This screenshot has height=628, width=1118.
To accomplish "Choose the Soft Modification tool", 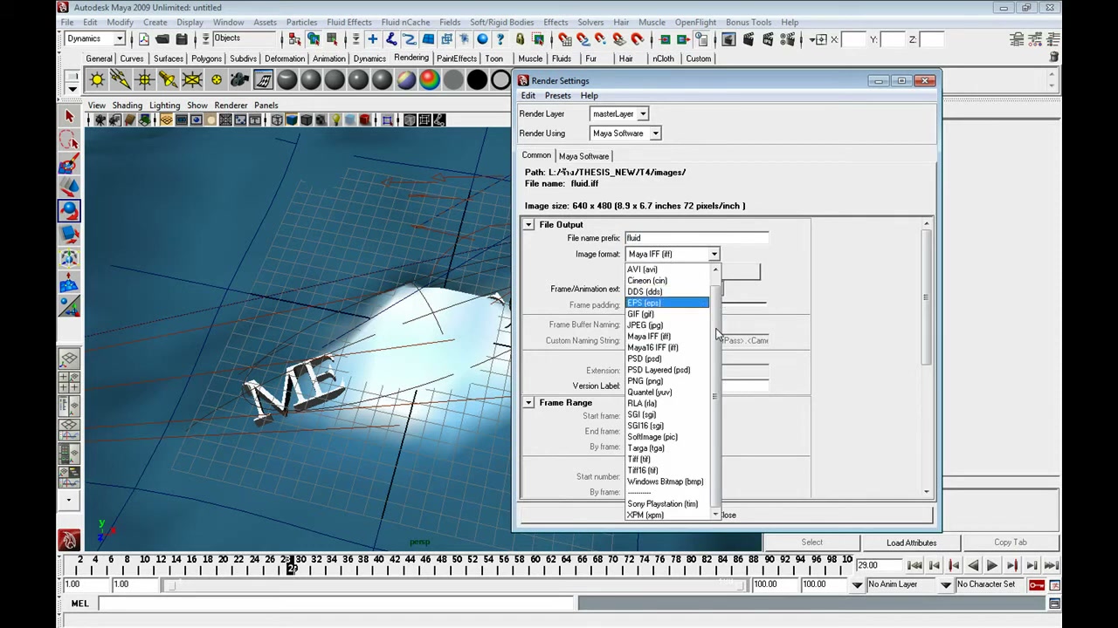I will tap(70, 281).
